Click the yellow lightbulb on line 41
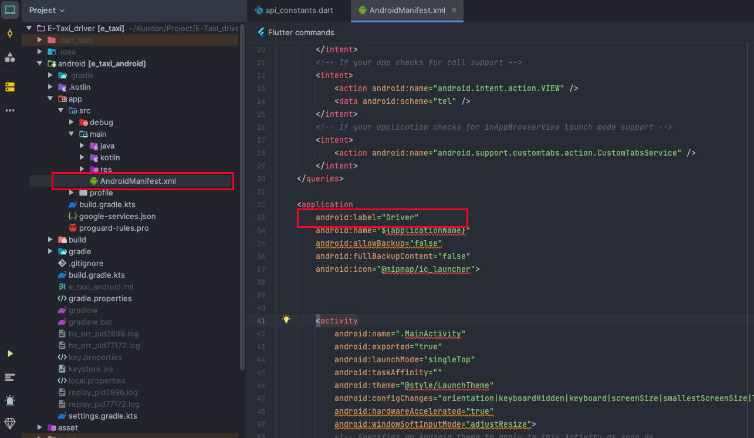The height and width of the screenshot is (438, 754). [286, 319]
